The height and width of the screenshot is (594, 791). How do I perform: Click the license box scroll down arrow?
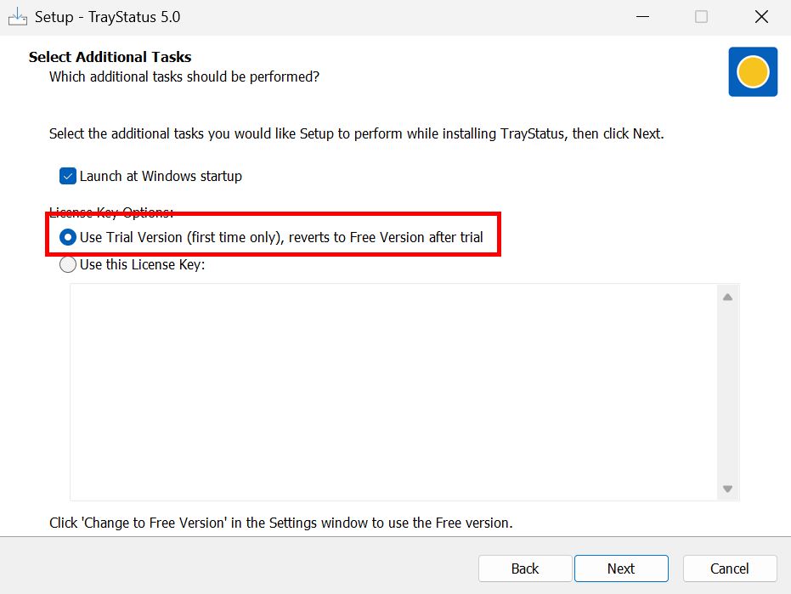[727, 489]
